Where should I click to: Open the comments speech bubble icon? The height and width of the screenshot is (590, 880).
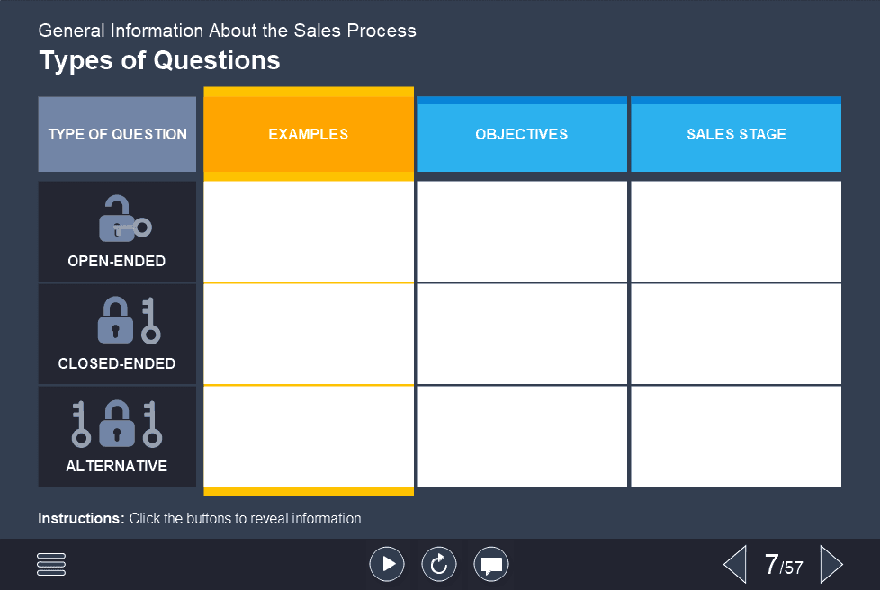pyautogui.click(x=491, y=564)
